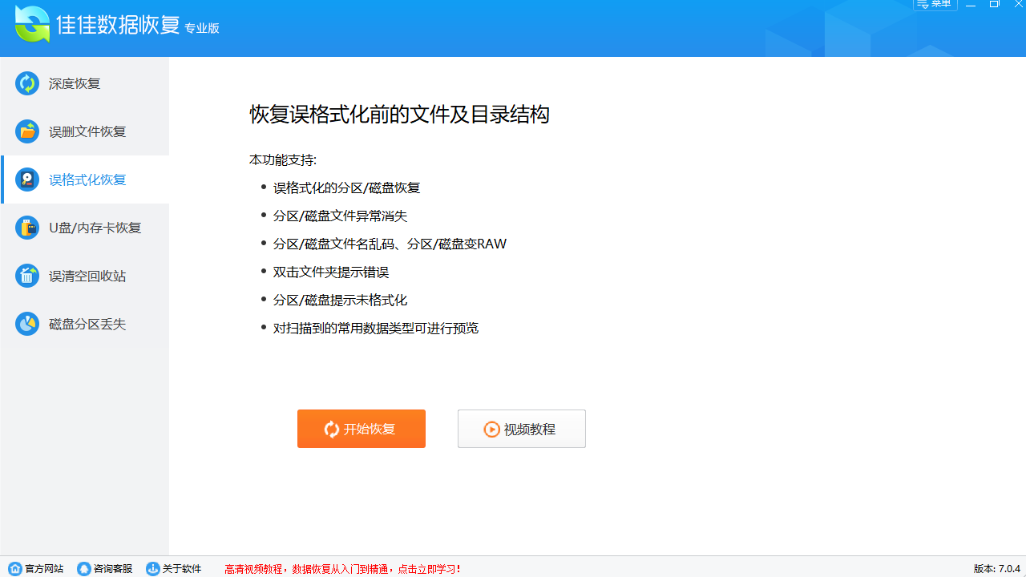Contact 咨询客服 customer service

point(105,569)
